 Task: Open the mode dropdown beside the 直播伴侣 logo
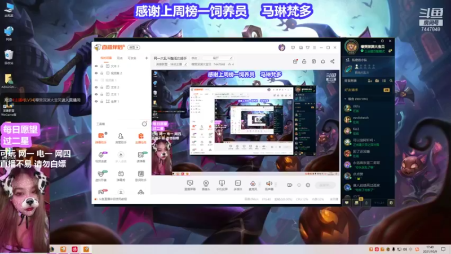(134, 47)
